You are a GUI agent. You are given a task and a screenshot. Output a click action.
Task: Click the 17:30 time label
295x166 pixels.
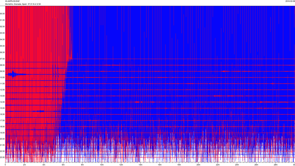(x=2, y=121)
